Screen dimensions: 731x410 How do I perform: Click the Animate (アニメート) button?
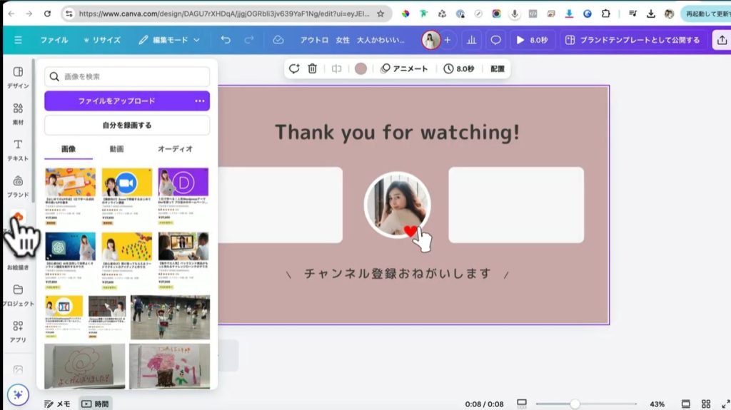[404, 68]
